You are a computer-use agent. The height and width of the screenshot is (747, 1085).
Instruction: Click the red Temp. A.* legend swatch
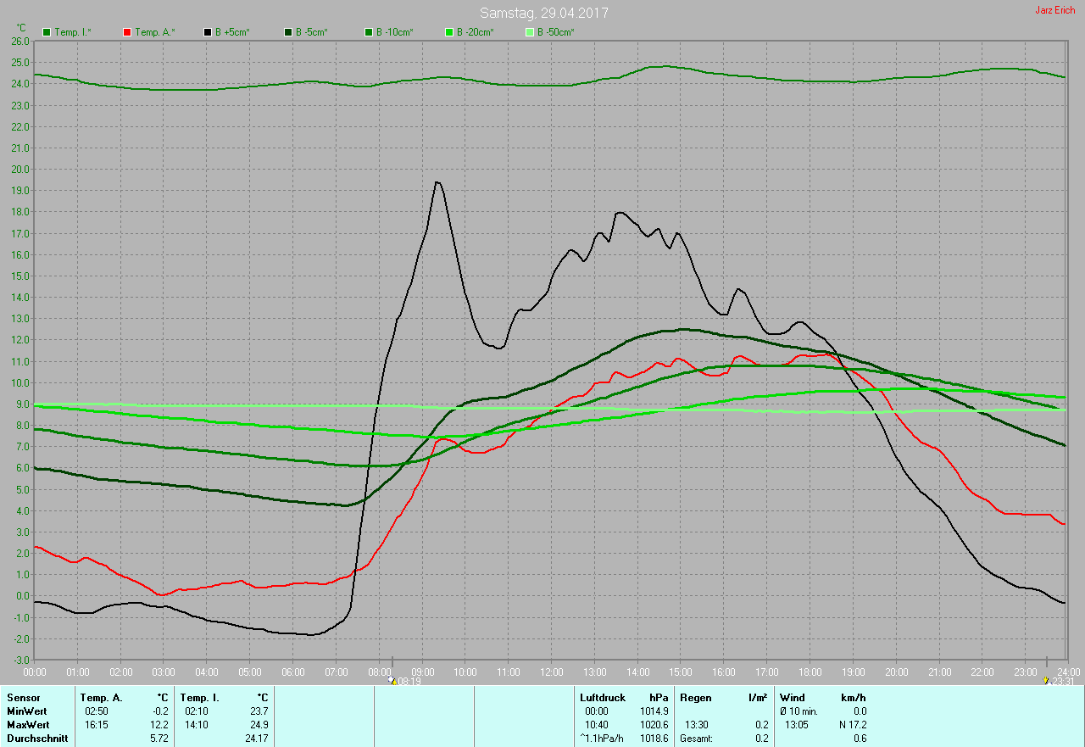tap(127, 32)
